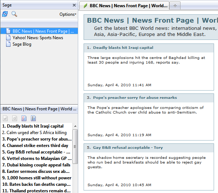218x193 pixels.
Task: Click the BBC News item list header label
Action: tap(39, 109)
